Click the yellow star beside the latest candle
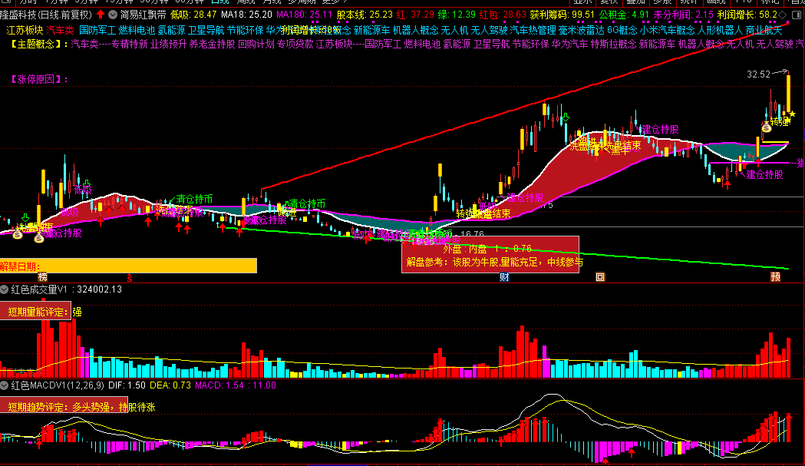805x466 pixels. (x=792, y=114)
